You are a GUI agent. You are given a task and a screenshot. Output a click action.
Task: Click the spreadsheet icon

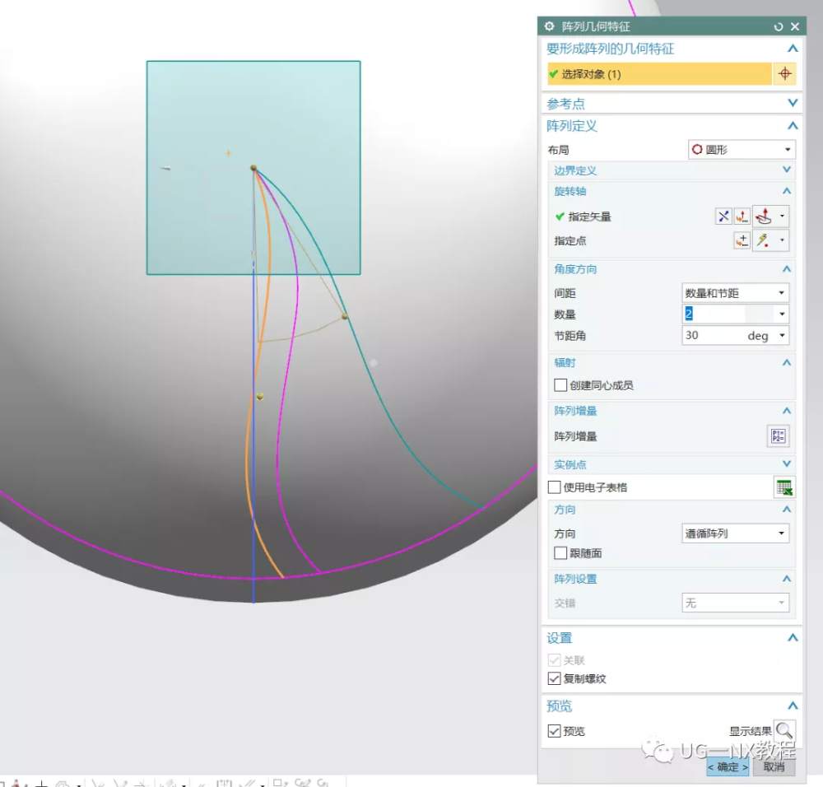pos(784,487)
